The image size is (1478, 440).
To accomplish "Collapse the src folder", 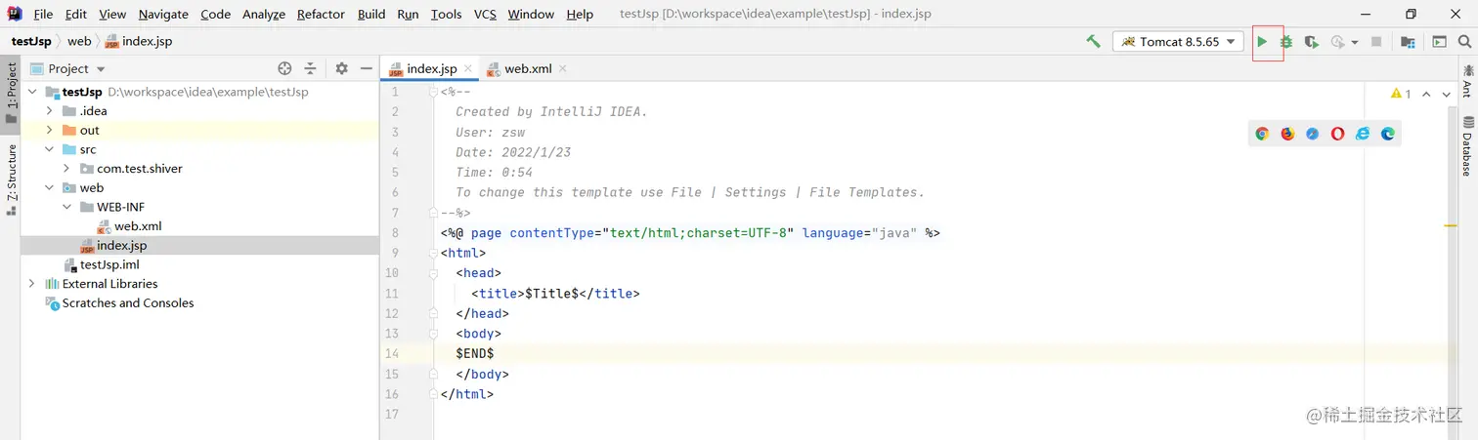I will pyautogui.click(x=50, y=149).
